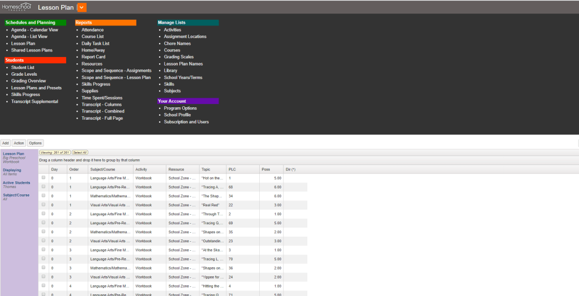Screen dimensions: 579x296
Task: Open the Options button menu
Action: click(x=36, y=143)
